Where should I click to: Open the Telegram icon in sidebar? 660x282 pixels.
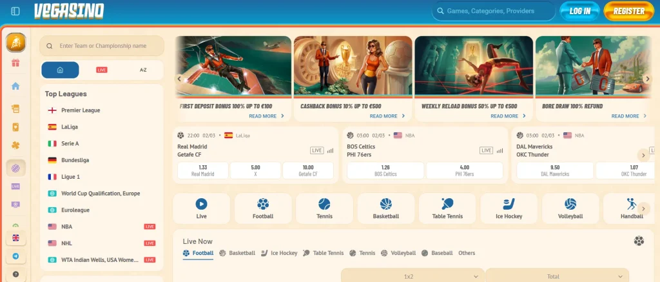[x=15, y=256]
